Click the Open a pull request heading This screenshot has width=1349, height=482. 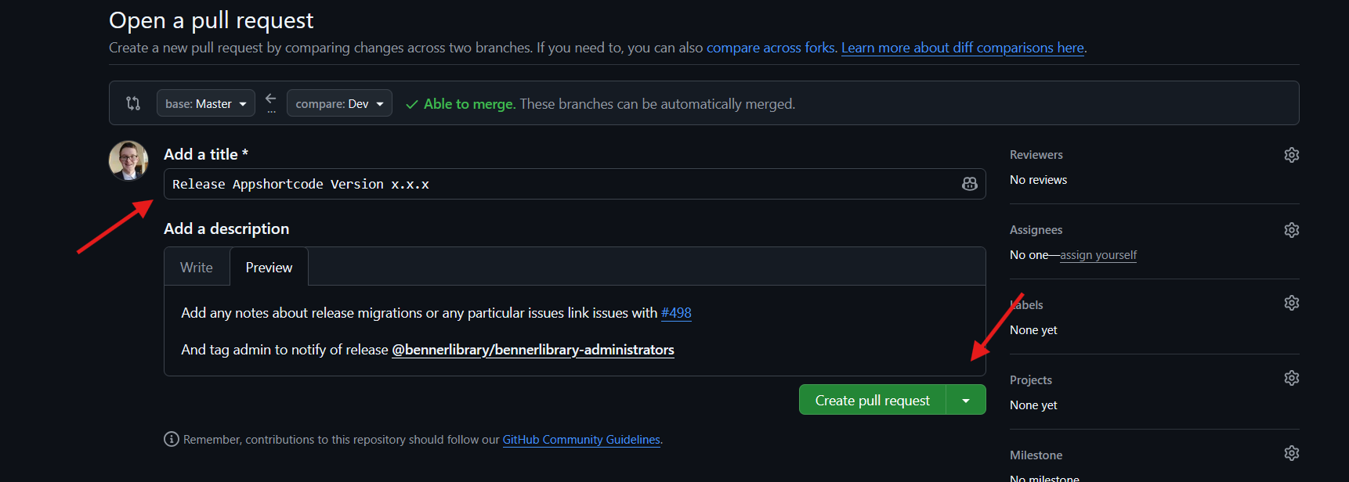pos(211,20)
